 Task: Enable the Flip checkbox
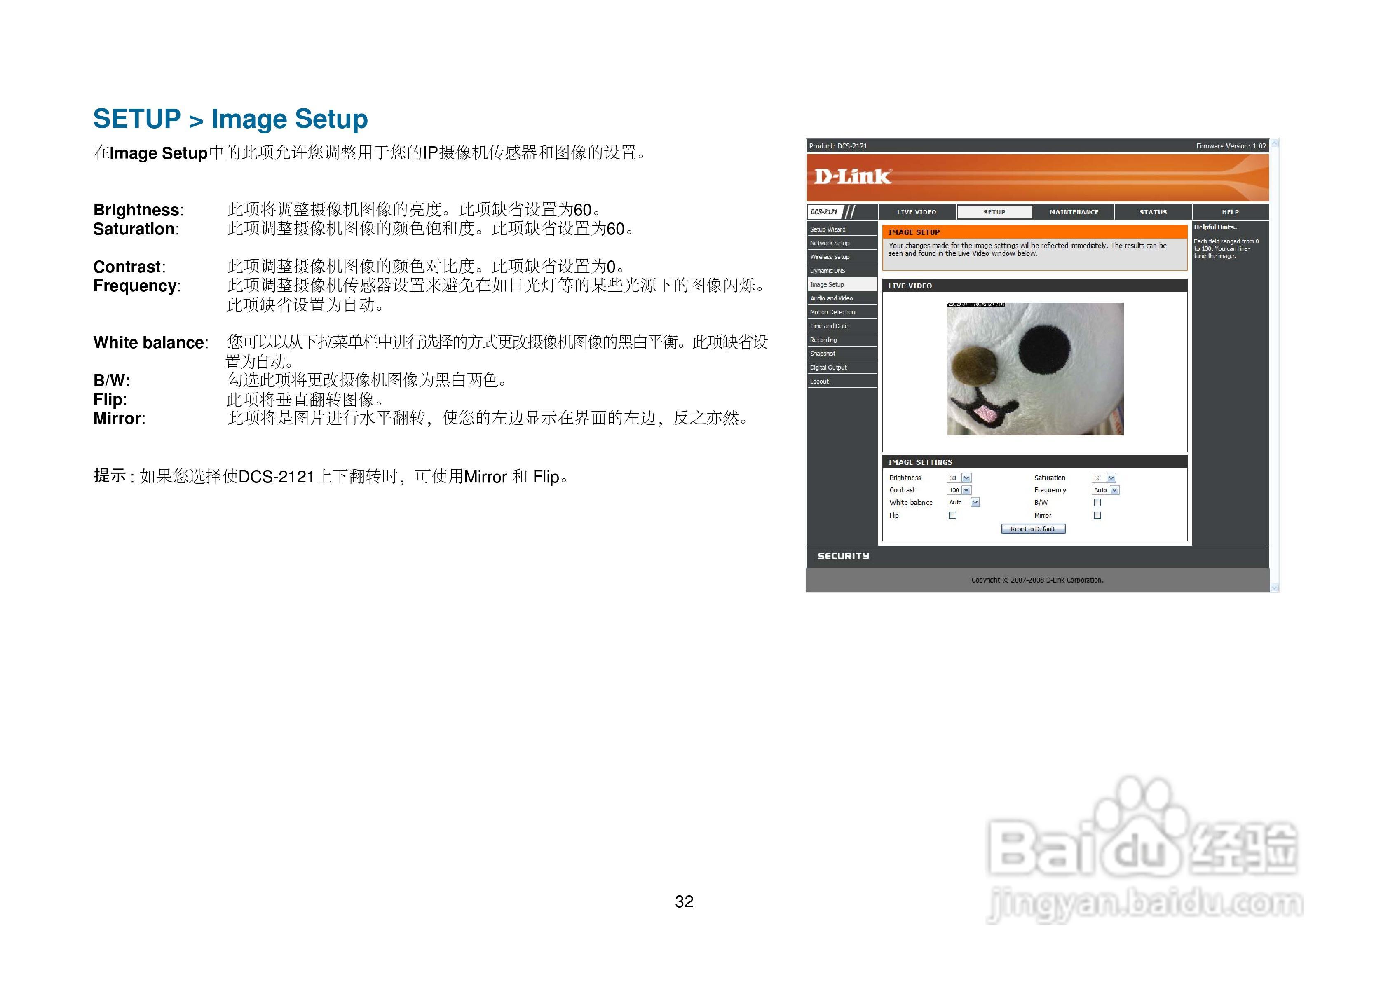(952, 515)
